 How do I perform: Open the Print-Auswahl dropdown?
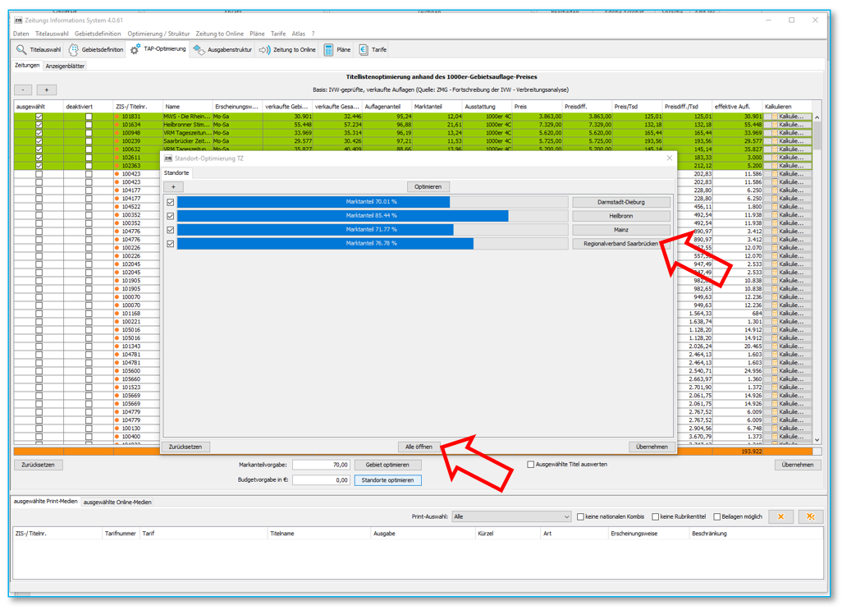point(510,517)
